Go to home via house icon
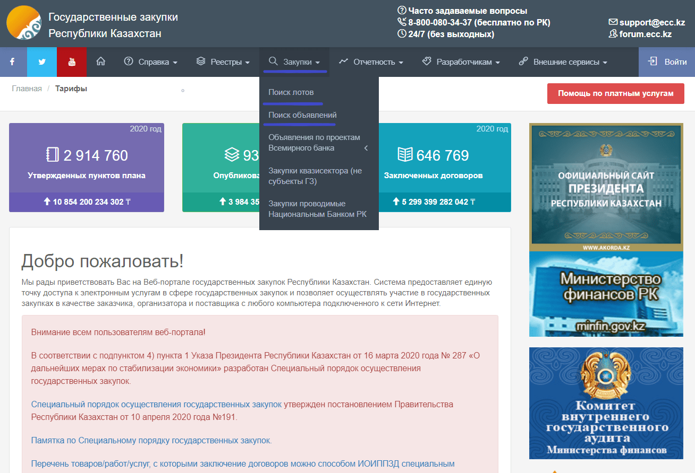The width and height of the screenshot is (695, 473). 100,62
